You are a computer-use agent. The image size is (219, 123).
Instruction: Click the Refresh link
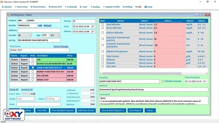pyautogui.click(x=48, y=26)
